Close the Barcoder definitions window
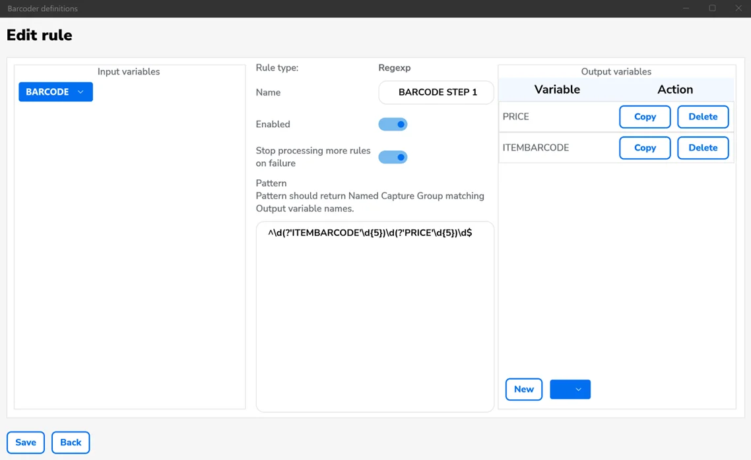 (x=738, y=9)
